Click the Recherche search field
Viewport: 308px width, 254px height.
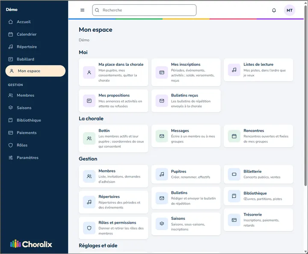pos(144,10)
